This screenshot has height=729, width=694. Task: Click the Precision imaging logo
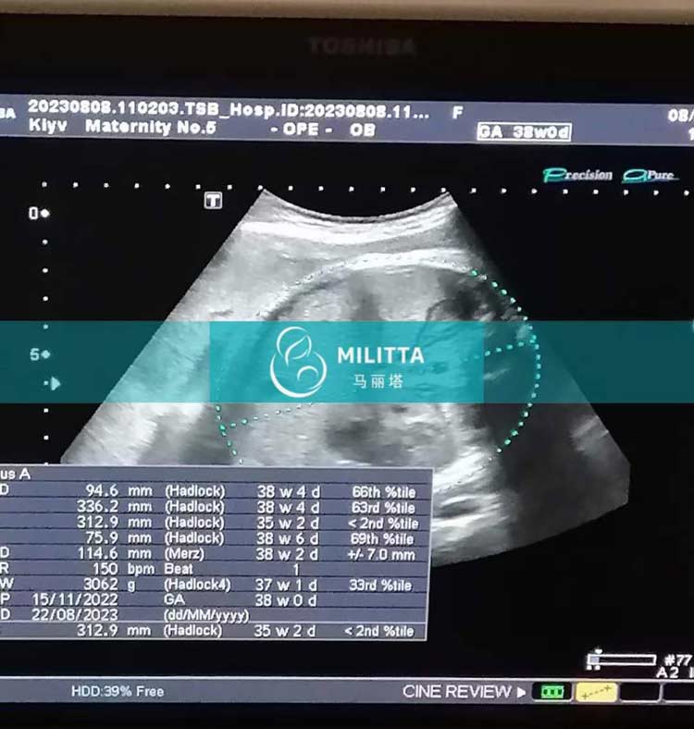coord(578,175)
